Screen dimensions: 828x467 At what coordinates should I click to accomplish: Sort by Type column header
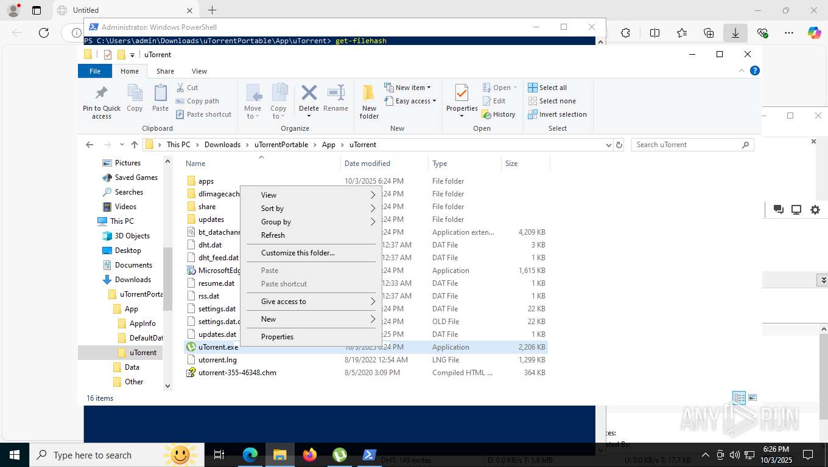[x=465, y=164]
